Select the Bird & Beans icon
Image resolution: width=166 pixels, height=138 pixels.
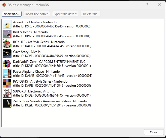coord(7,34)
